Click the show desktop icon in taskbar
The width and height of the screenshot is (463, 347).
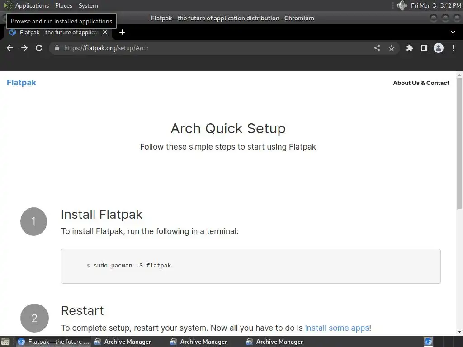(x=5, y=342)
